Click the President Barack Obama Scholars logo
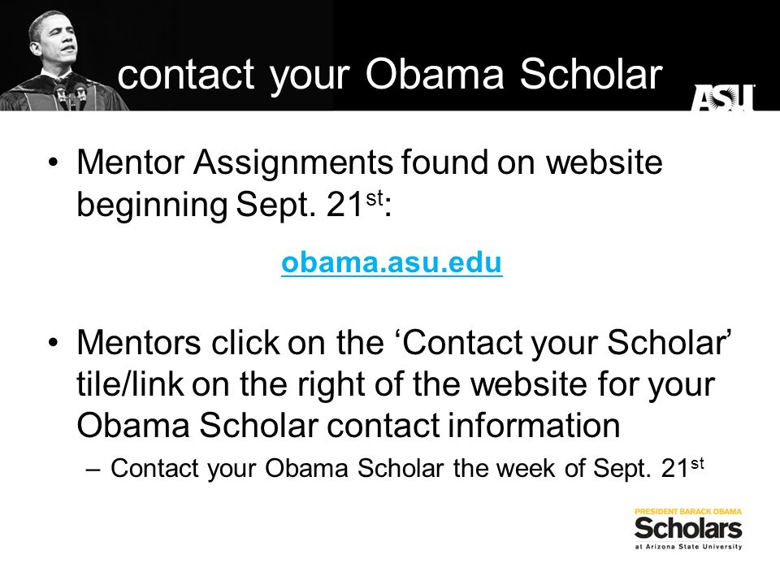This screenshot has width=780, height=585. click(x=688, y=529)
